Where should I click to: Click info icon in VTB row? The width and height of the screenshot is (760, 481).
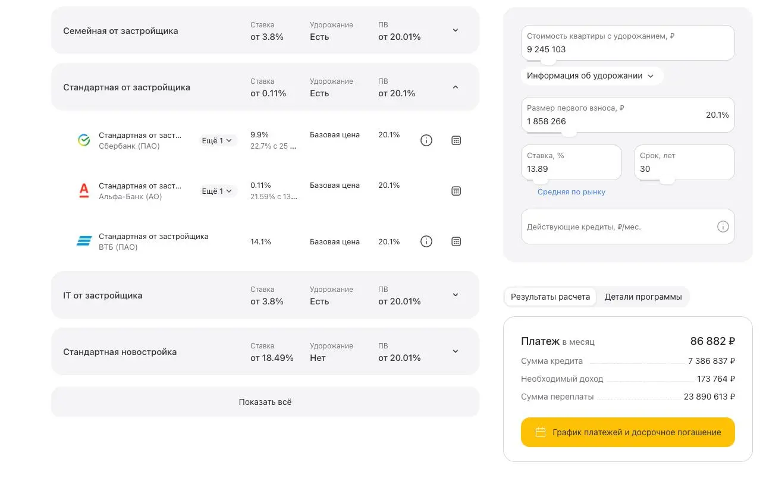(426, 241)
